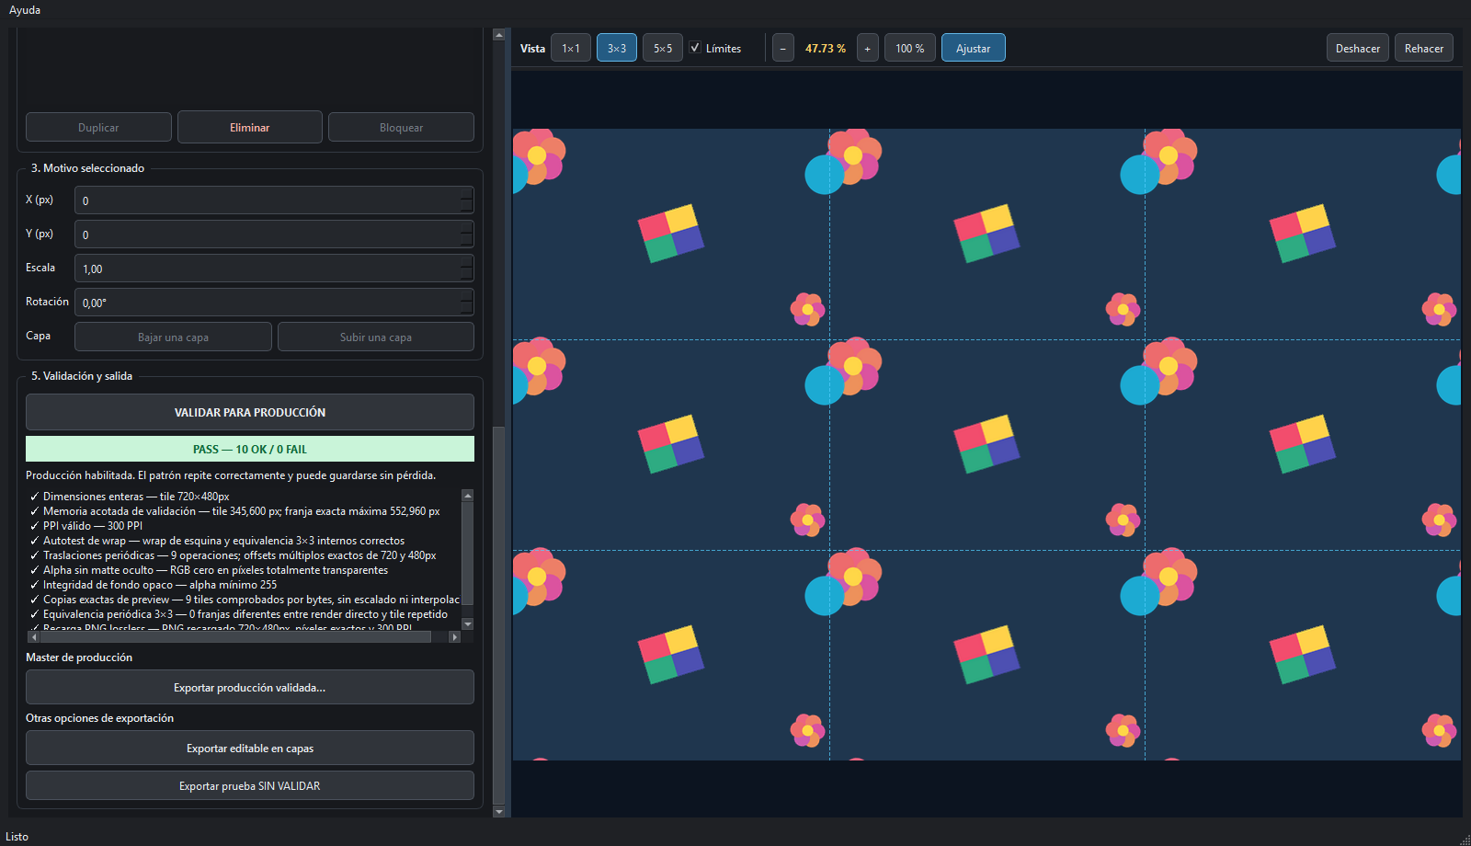Click the left panel vertical scrollbar thumb
The image size is (1471, 846).
[x=499, y=614]
